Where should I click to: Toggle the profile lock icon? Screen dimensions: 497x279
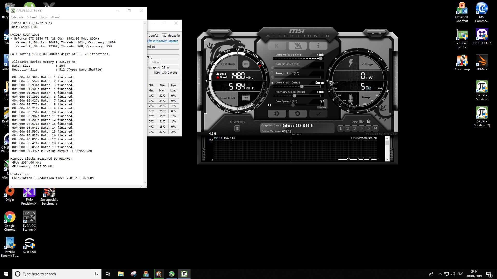click(x=368, y=121)
